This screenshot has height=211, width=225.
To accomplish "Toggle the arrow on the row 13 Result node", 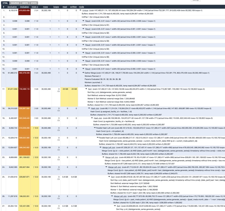I will click(x=83, y=61).
